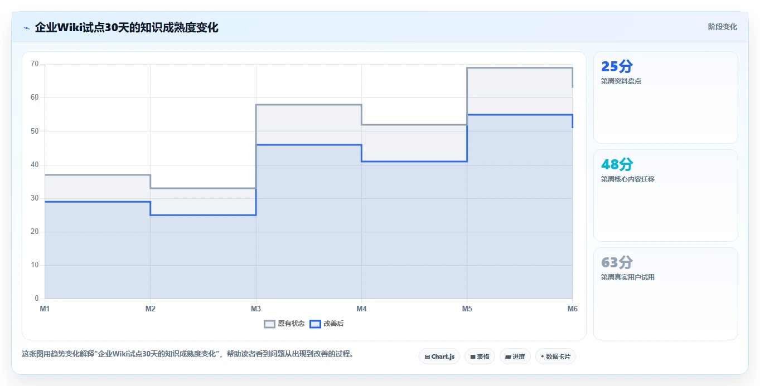
Task: Click the lightning icon beside the title
Action: point(27,27)
